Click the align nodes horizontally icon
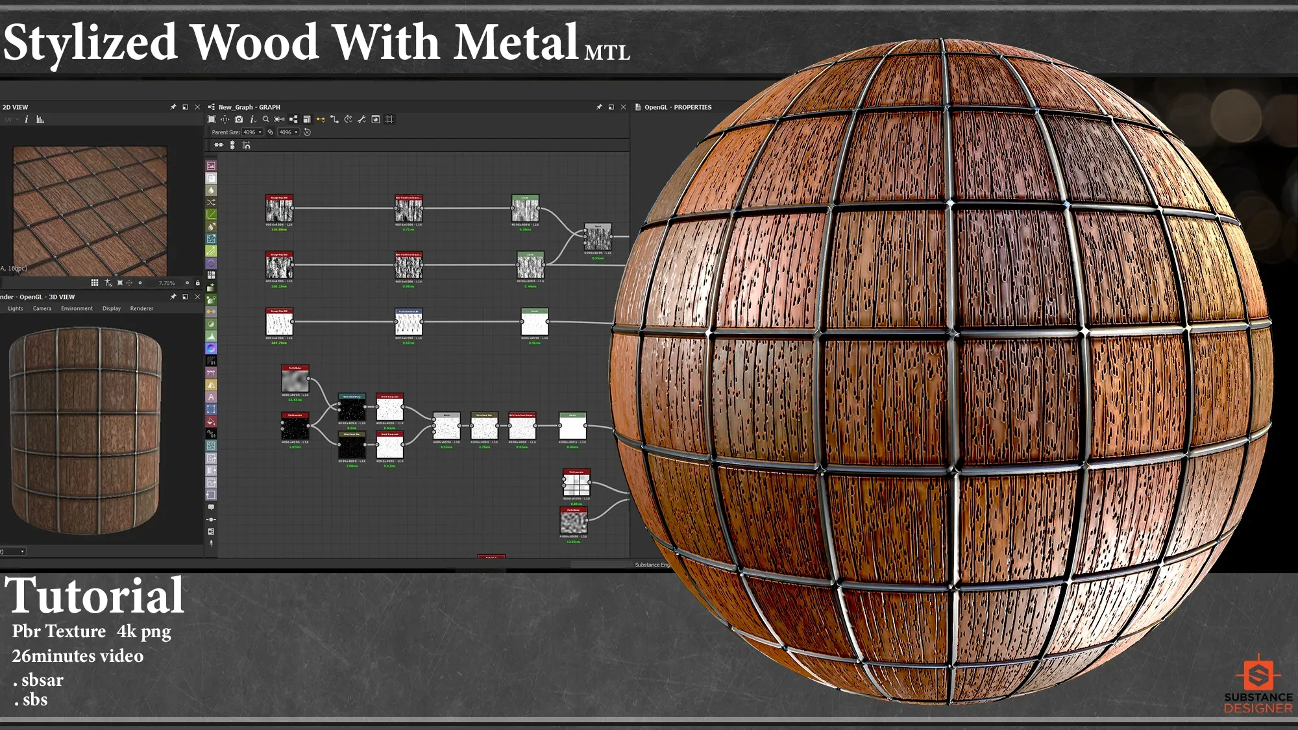The height and width of the screenshot is (730, 1298). (219, 145)
